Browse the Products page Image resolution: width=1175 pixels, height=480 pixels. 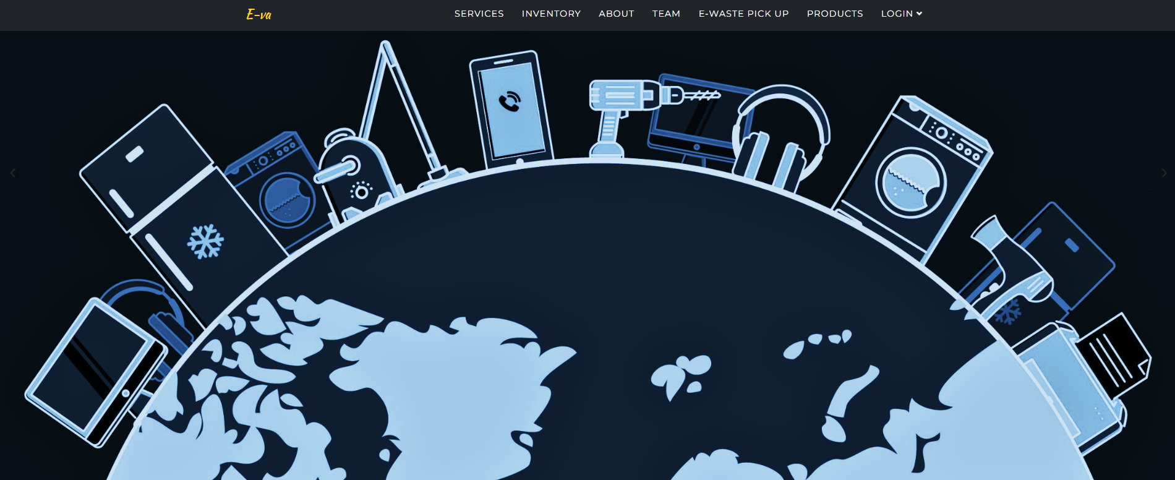[x=835, y=14]
